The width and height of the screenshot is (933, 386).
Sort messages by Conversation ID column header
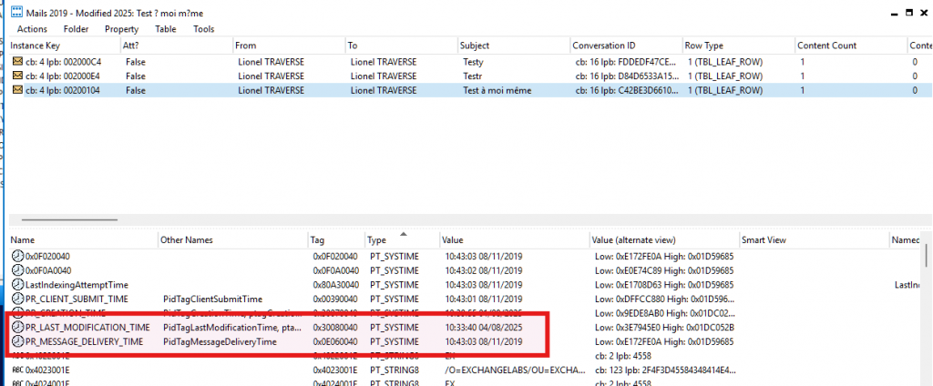(x=603, y=46)
